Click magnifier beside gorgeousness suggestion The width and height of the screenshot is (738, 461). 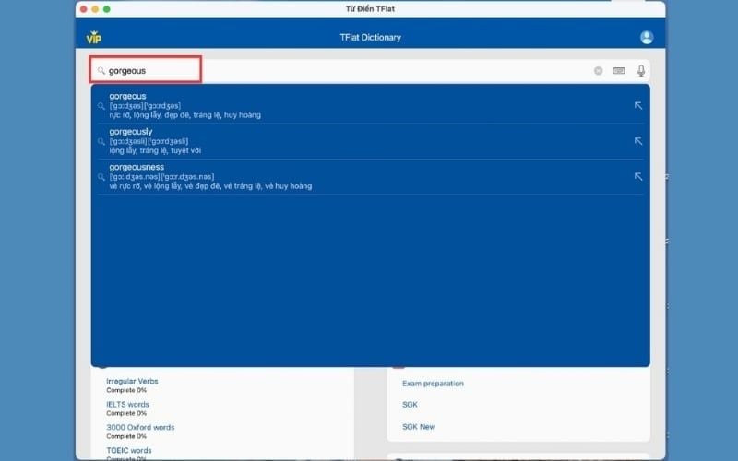point(101,177)
